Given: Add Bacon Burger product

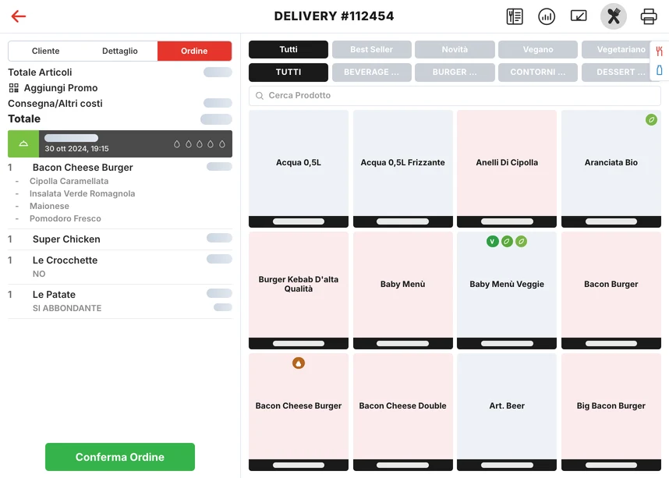Looking at the screenshot, I should tap(611, 290).
